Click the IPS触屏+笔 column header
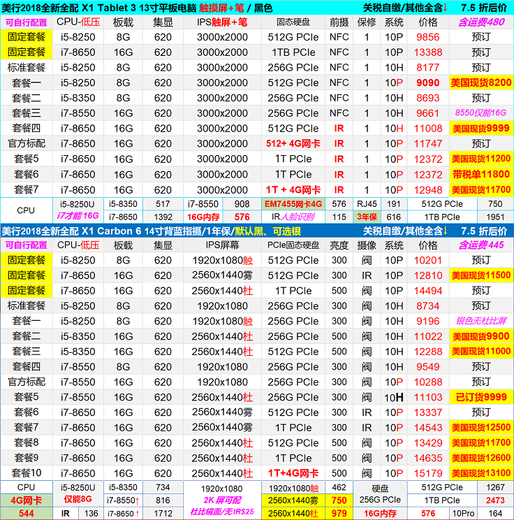Viewport: 514px width, 520px height. 222,22
